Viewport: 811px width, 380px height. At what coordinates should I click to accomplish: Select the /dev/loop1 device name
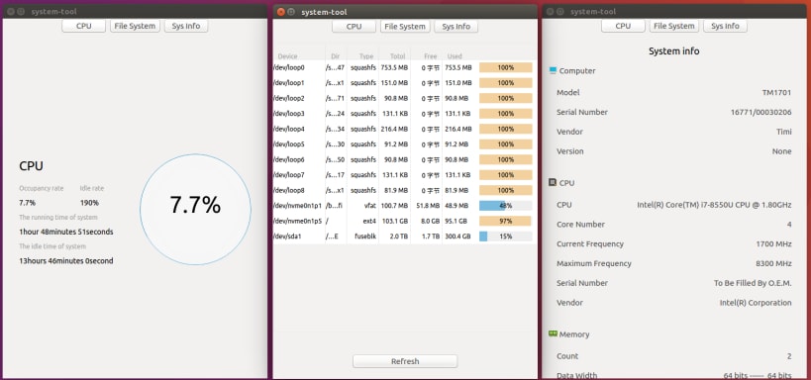(x=289, y=83)
